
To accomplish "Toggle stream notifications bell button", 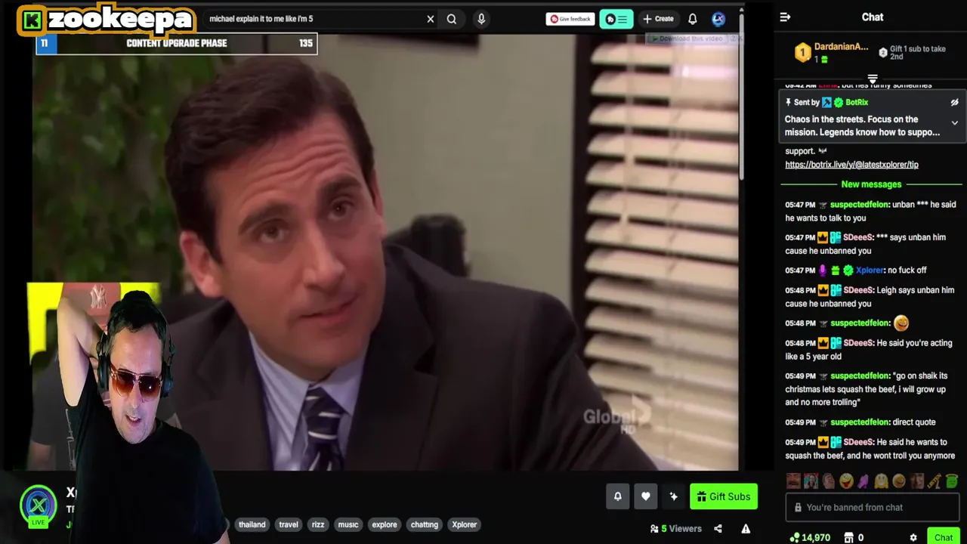I will 617,496.
